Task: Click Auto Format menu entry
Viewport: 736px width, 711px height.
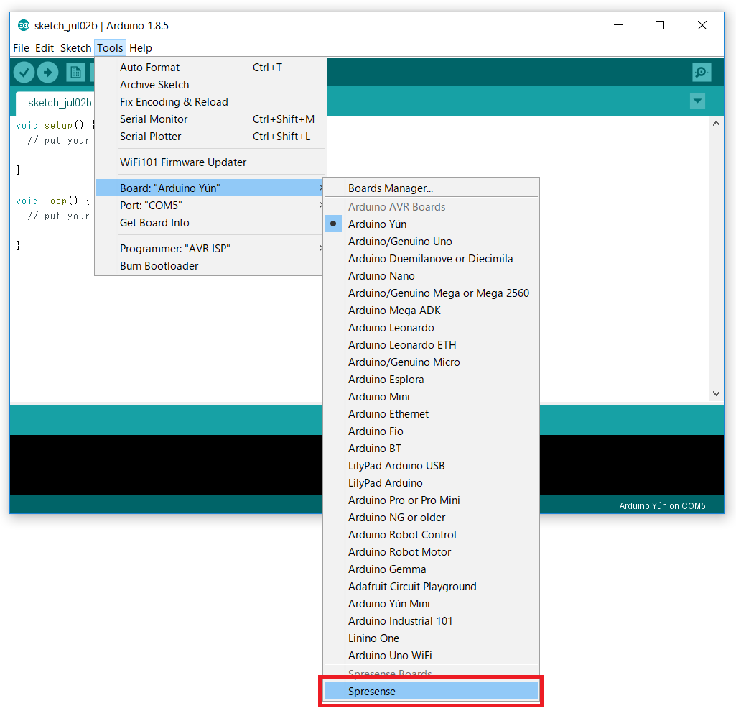Action: click(149, 68)
